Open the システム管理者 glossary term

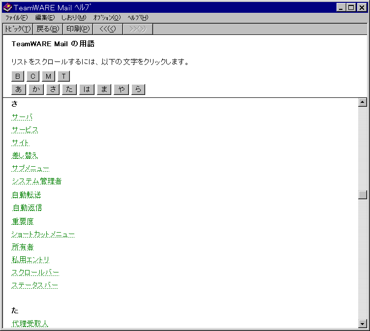36,181
